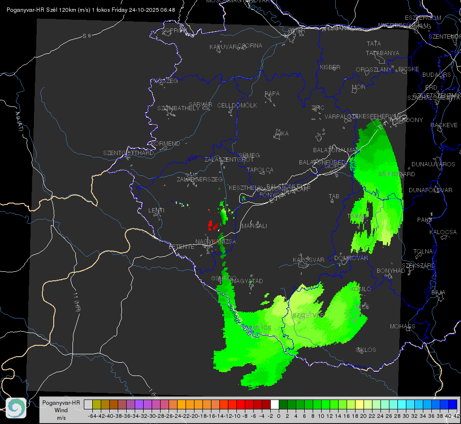
Task: Click the NAGYATÁD town label
Action: pyautogui.click(x=247, y=281)
